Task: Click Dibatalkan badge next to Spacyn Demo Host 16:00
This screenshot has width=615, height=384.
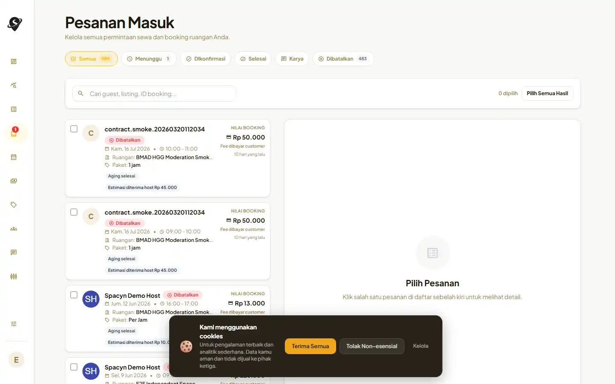Action: click(183, 295)
